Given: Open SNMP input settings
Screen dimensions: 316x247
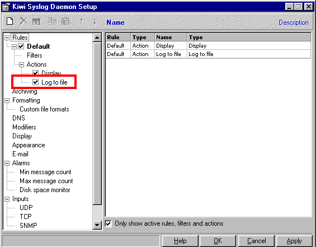Looking at the screenshot, I should 29,225.
